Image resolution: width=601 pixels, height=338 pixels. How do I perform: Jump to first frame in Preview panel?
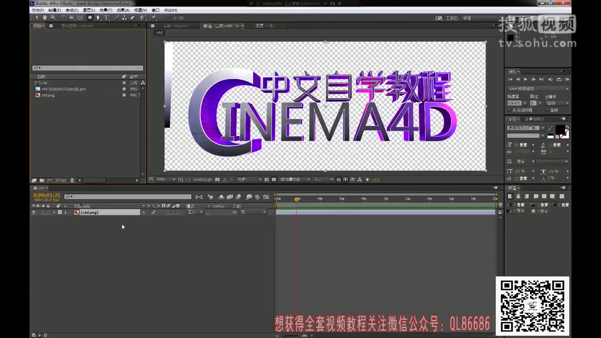(510, 79)
